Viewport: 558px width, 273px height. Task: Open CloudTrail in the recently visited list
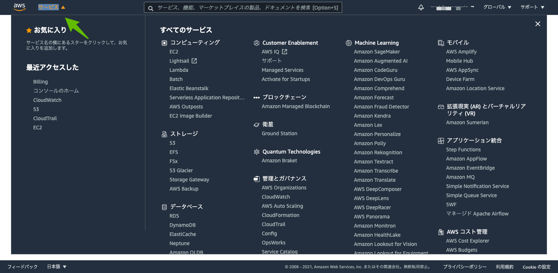(x=45, y=118)
